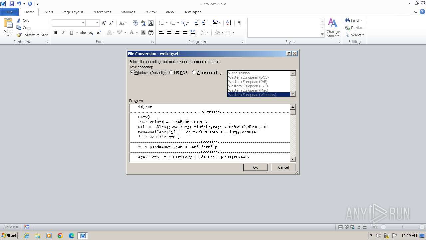Apply Subscript formatting
This screenshot has width=426, height=240.
click(x=91, y=33)
